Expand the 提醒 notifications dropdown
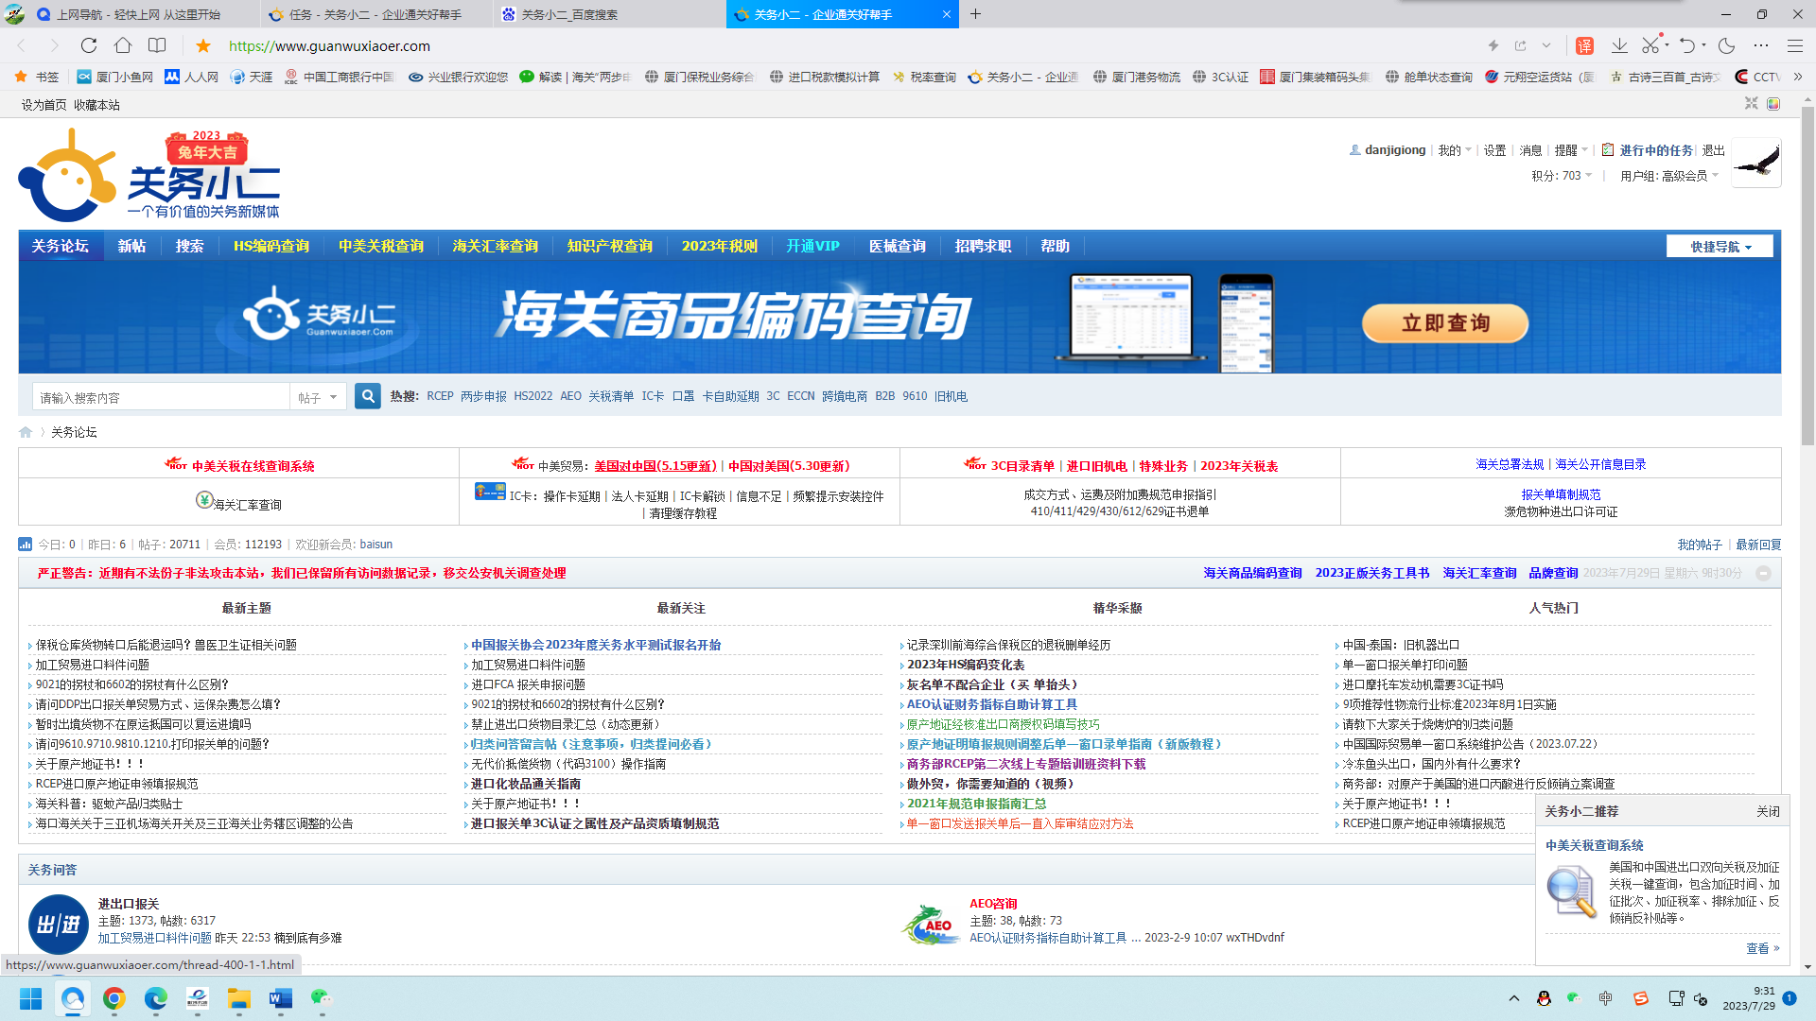 pyautogui.click(x=1571, y=150)
